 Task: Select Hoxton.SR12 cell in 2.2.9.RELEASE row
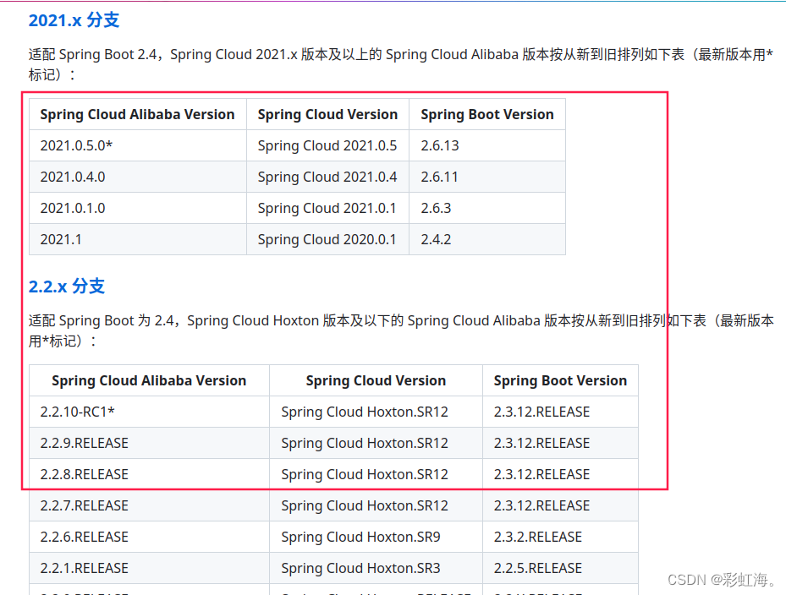click(x=376, y=443)
